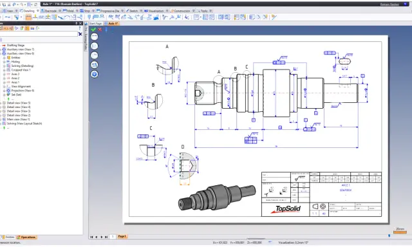Go to previous page arrow
Image resolution: width=412 pixels, height=247 pixels.
pos(97,237)
